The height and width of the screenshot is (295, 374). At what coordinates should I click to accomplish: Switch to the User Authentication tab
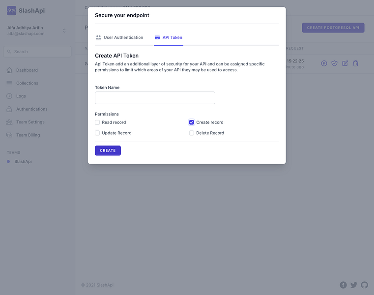click(x=119, y=37)
